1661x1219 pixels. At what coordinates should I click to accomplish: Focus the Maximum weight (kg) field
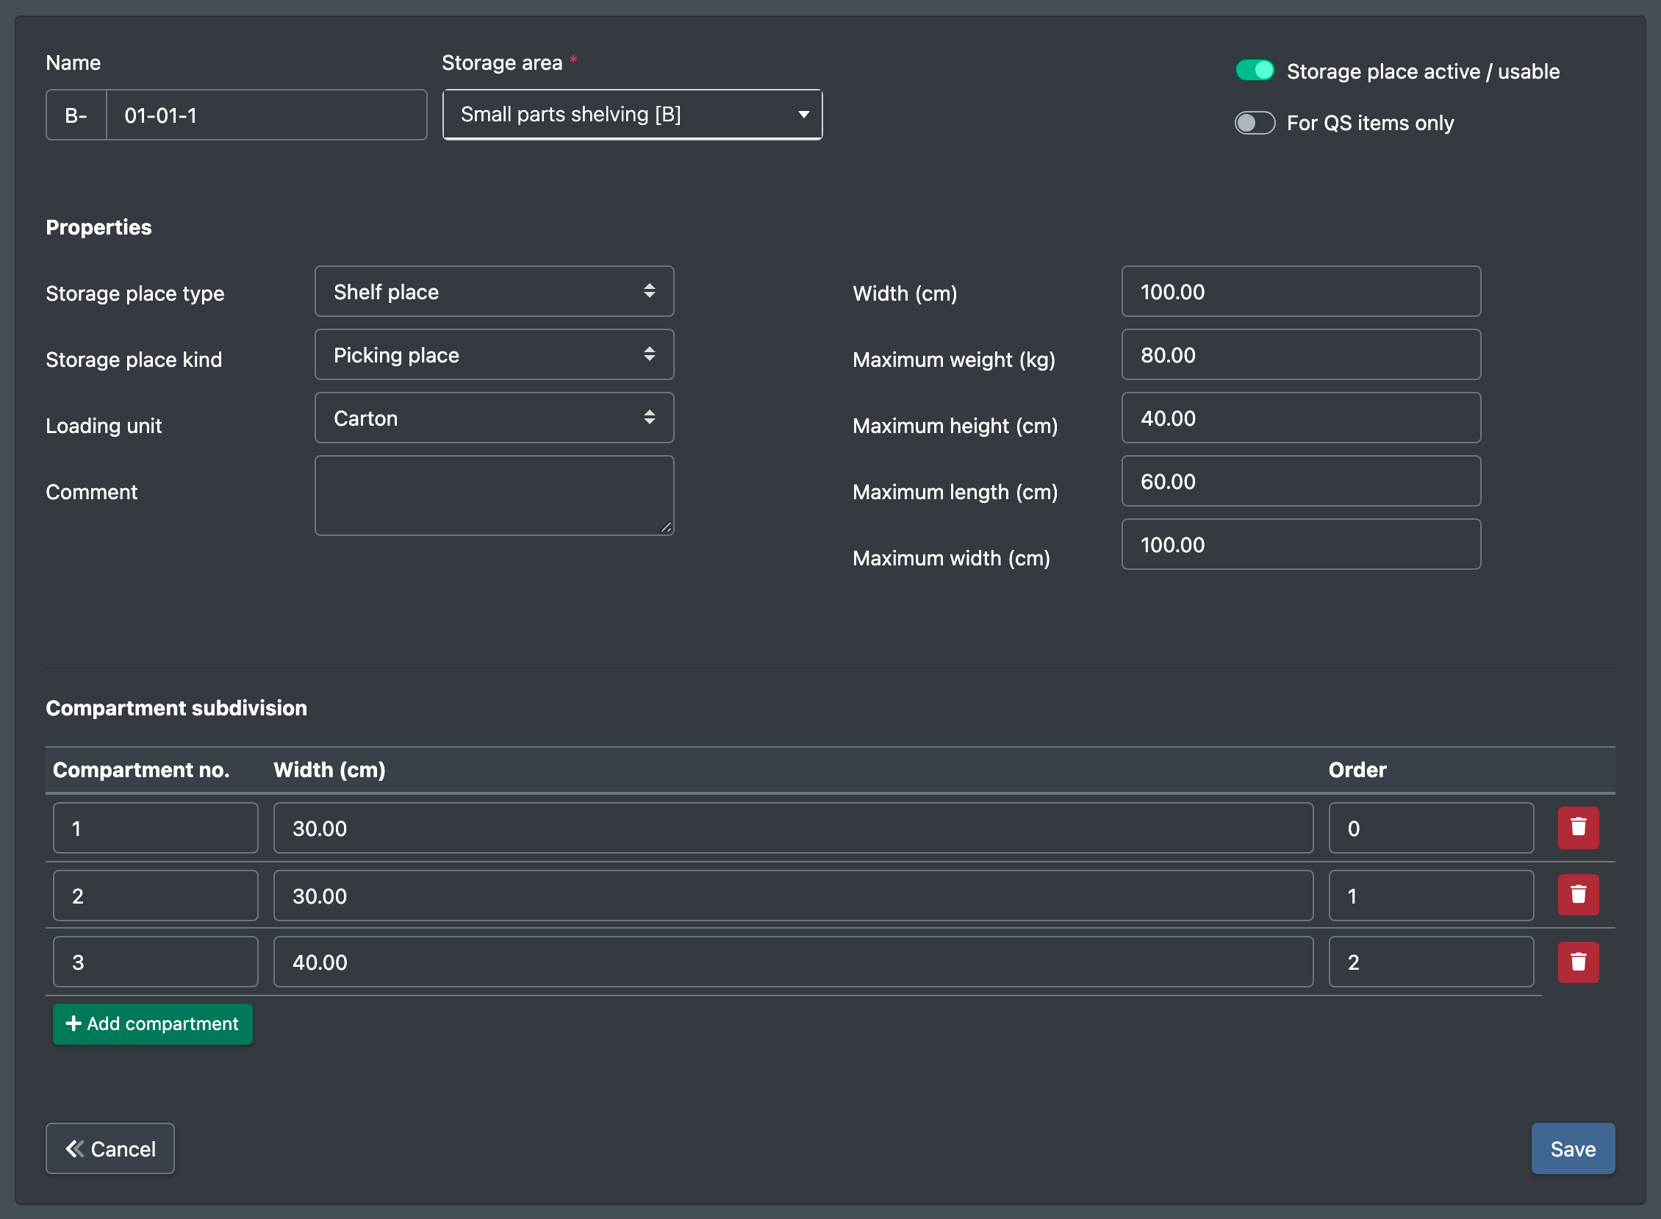pos(1300,355)
